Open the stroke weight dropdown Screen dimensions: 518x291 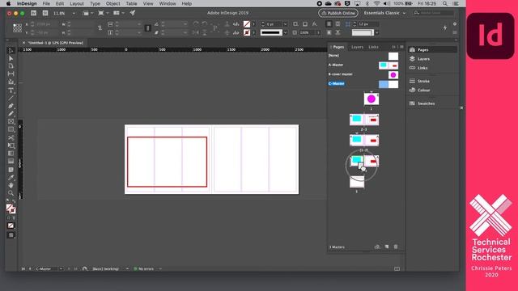[x=285, y=24]
